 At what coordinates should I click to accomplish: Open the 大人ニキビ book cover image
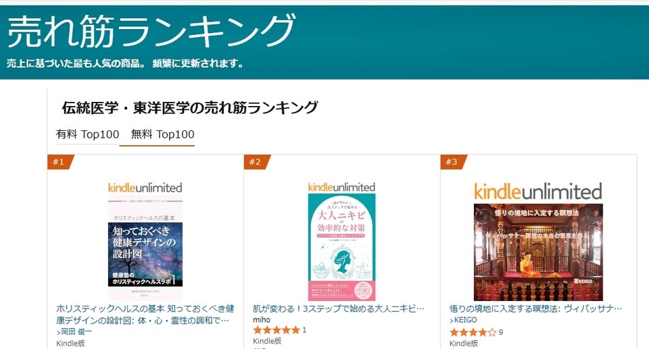(341, 247)
